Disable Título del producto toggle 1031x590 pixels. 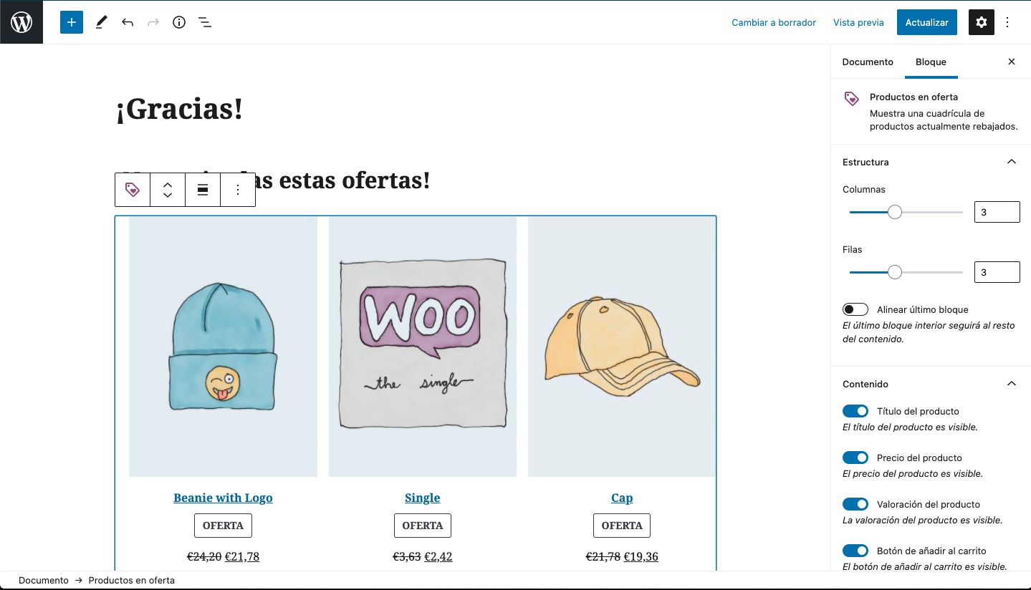coord(855,411)
